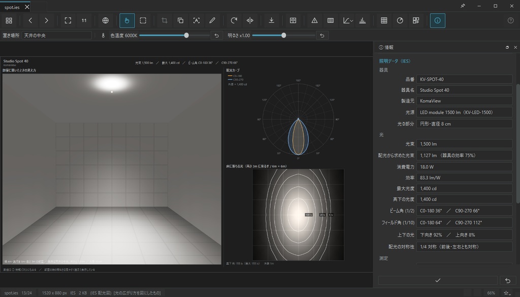This screenshot has height=297, width=520.
Task: Revert changes in the info panel
Action: (x=508, y=280)
